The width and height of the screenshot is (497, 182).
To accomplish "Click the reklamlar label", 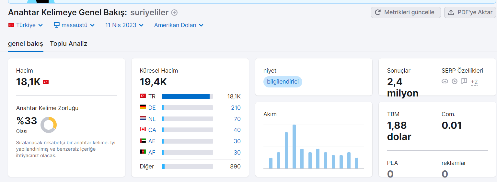I will point(454,163).
